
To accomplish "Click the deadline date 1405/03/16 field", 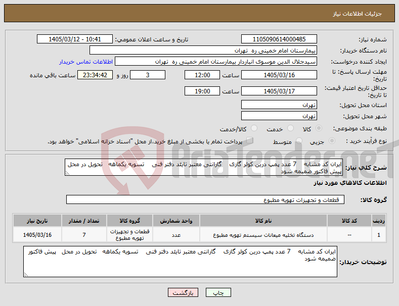I will [x=279, y=75].
